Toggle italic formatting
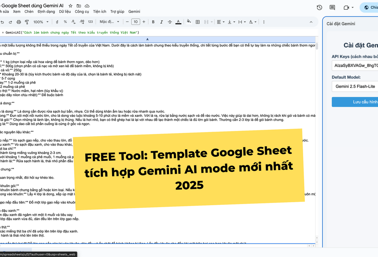This screenshot has width=378, height=257. [x=161, y=22]
